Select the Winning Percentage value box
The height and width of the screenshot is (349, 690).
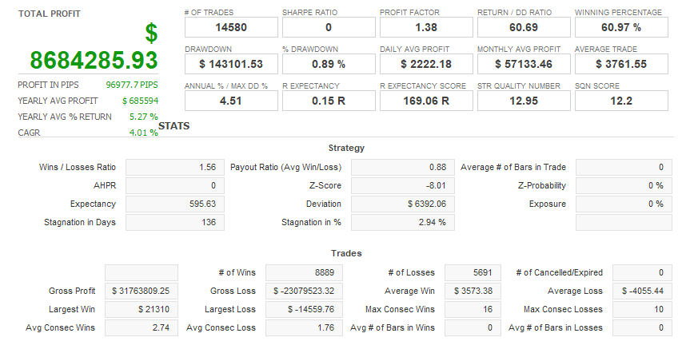(620, 27)
